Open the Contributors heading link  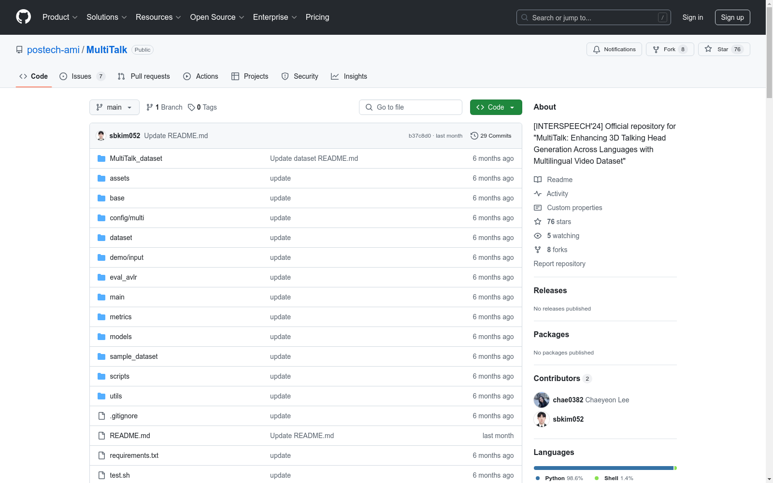pos(557,378)
